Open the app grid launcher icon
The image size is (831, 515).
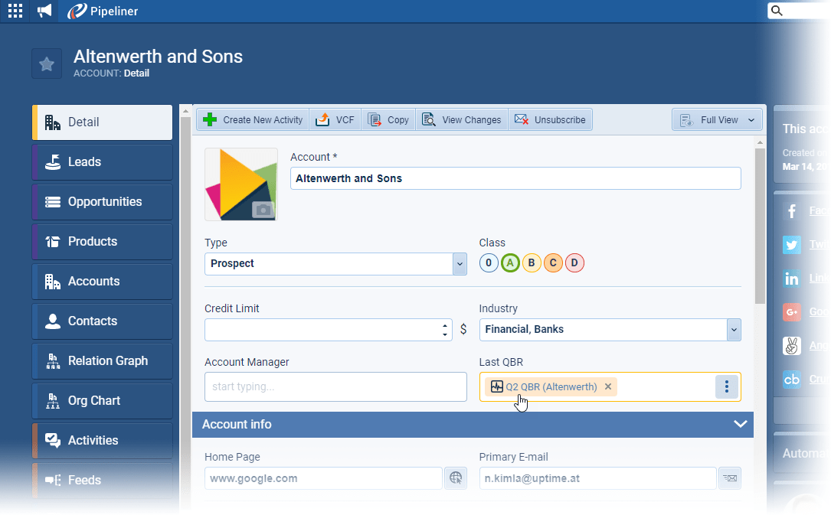pyautogui.click(x=15, y=11)
